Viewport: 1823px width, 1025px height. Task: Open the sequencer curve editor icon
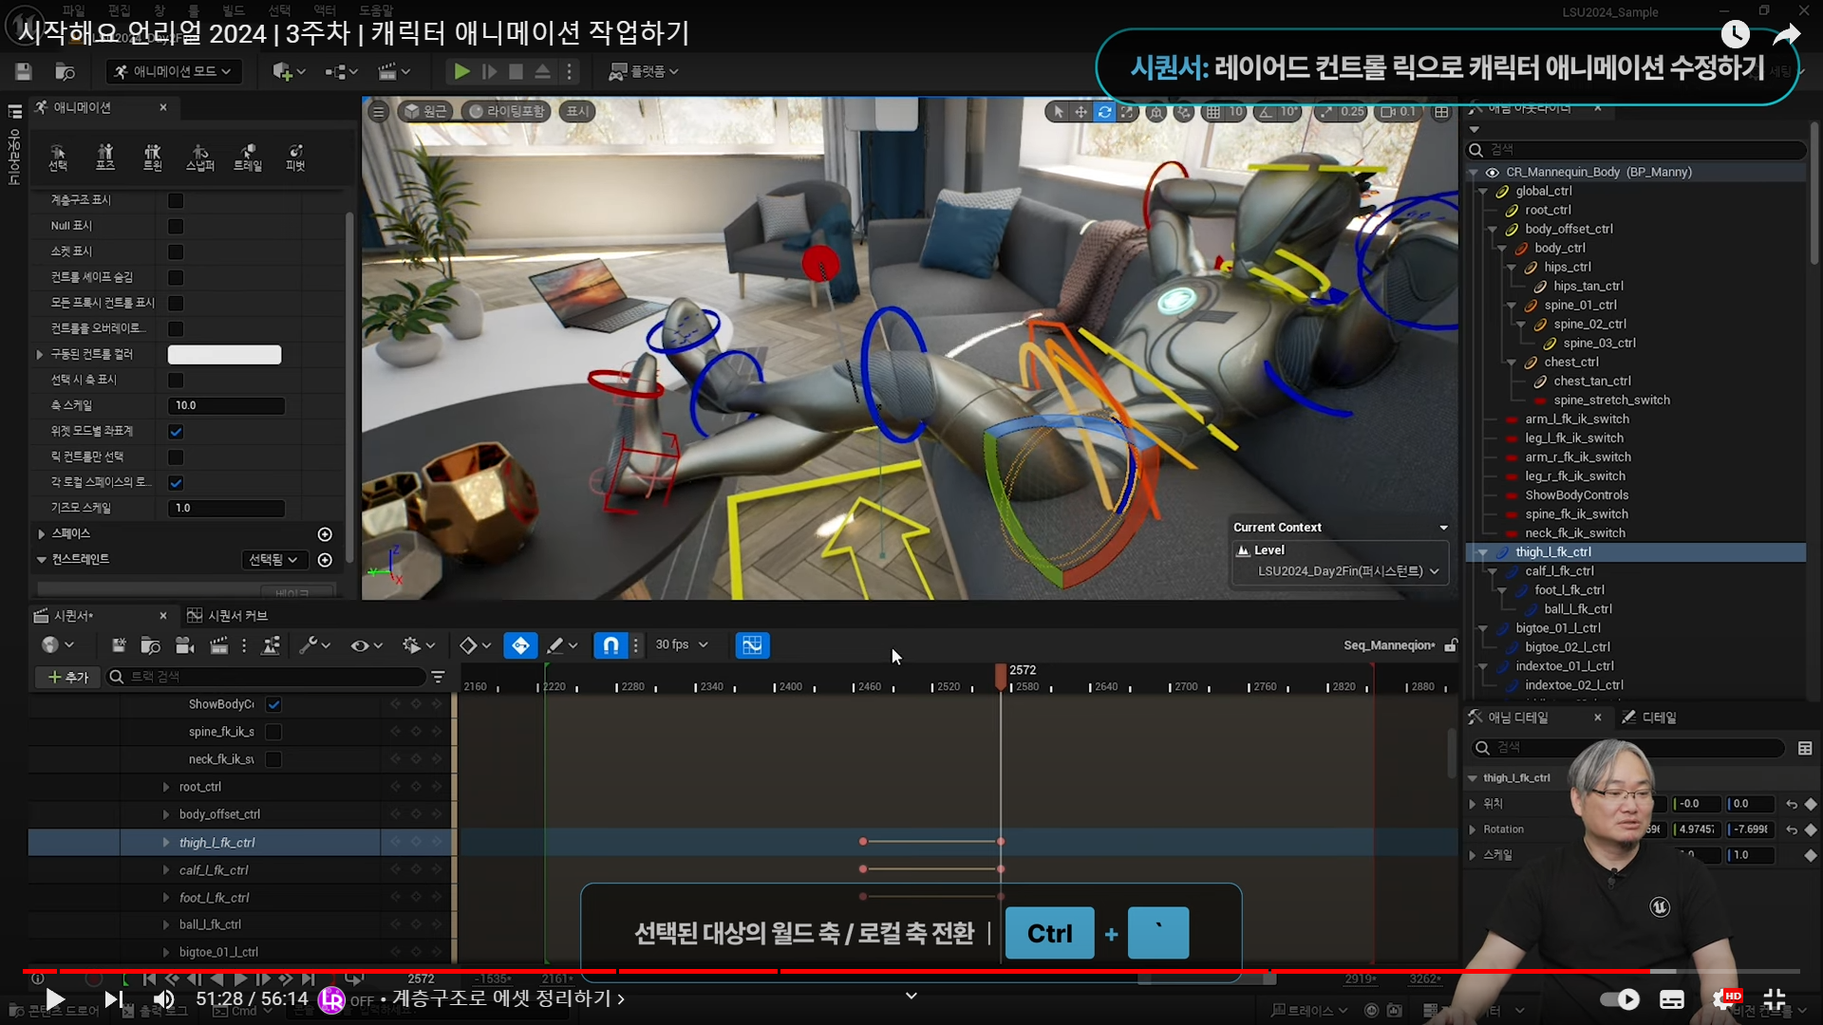click(x=752, y=645)
